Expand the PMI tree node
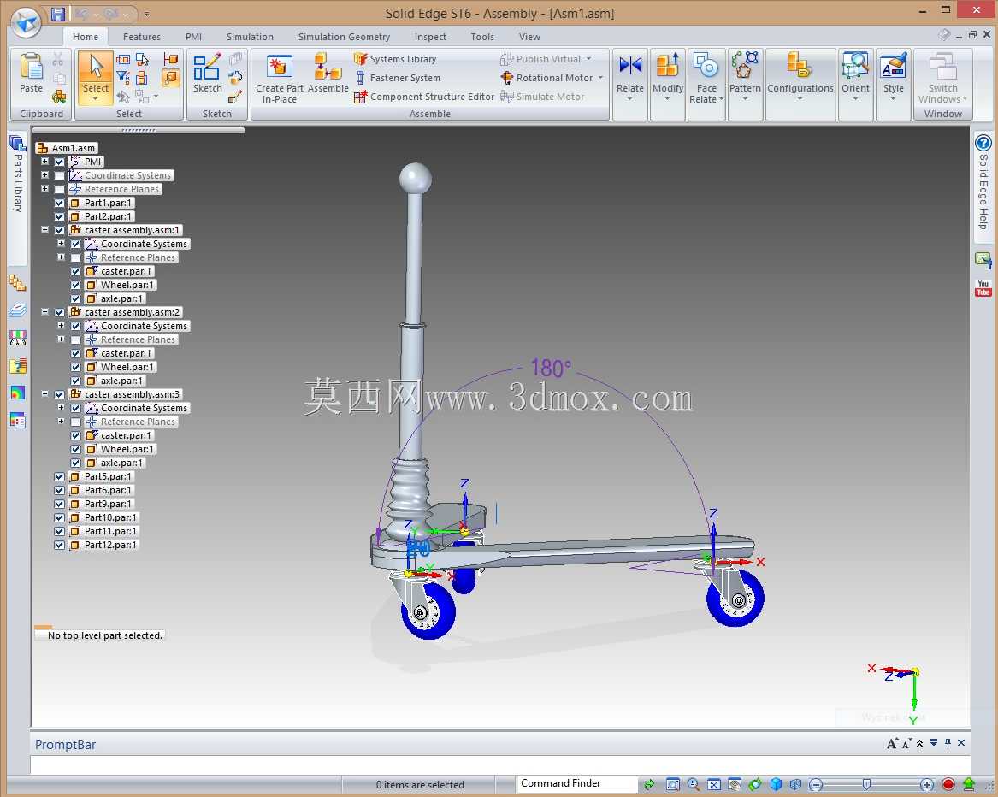 (x=44, y=161)
